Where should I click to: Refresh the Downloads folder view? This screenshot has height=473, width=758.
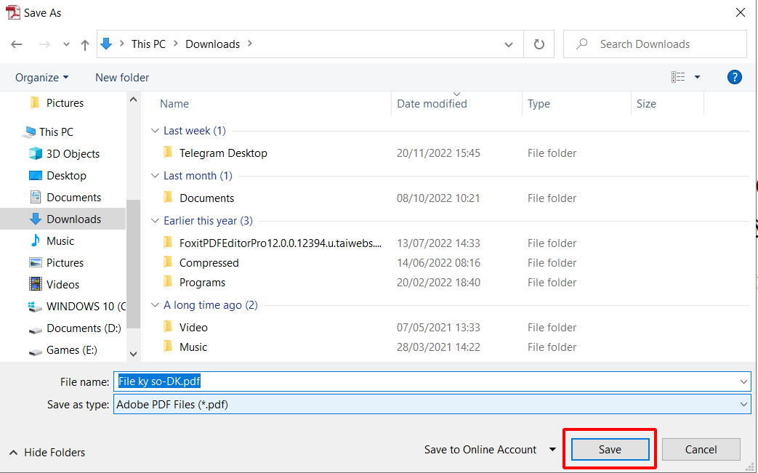click(x=539, y=44)
